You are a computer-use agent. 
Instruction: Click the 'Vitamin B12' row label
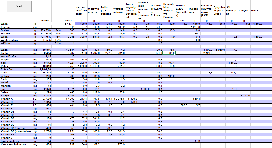coord(8,135)
